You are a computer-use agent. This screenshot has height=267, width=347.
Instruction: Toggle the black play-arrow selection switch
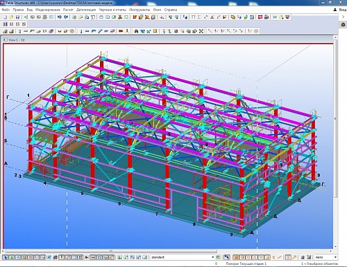pos(86,257)
